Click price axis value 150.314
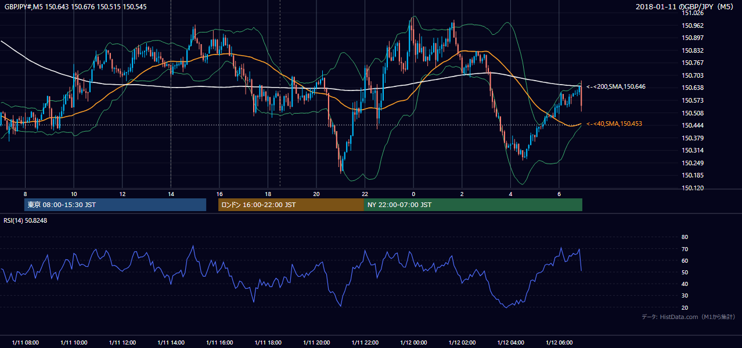 click(693, 150)
